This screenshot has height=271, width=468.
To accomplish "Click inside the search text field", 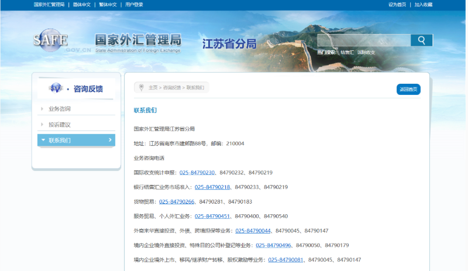I will (363, 40).
